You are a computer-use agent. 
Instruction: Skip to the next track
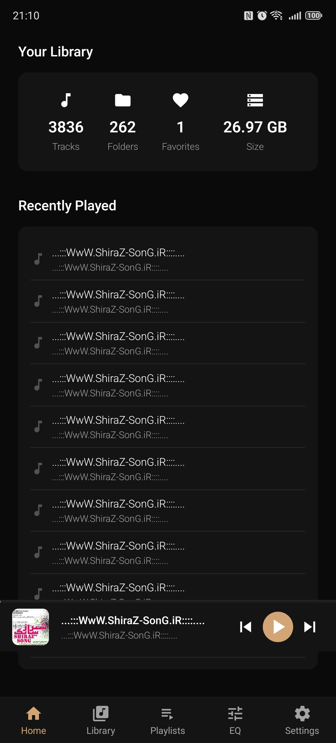click(x=310, y=627)
